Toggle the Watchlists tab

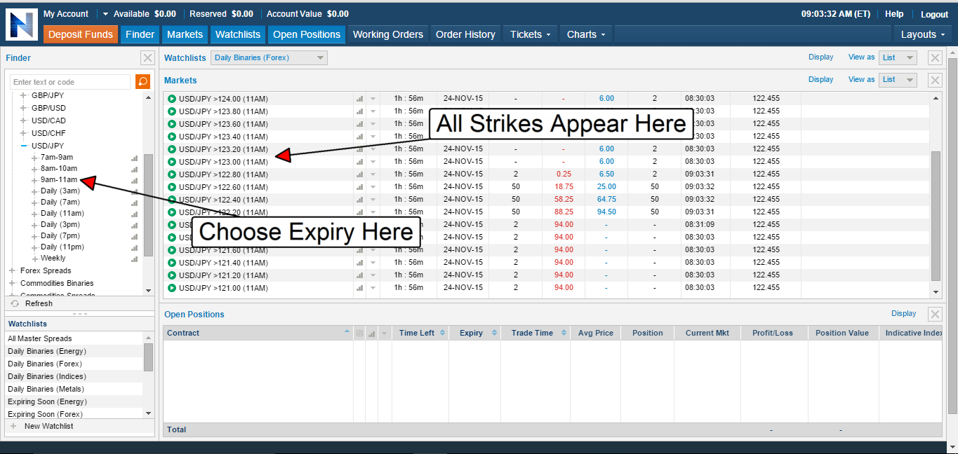(238, 34)
